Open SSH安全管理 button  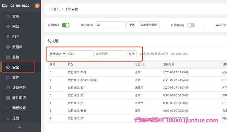(x=149, y=25)
